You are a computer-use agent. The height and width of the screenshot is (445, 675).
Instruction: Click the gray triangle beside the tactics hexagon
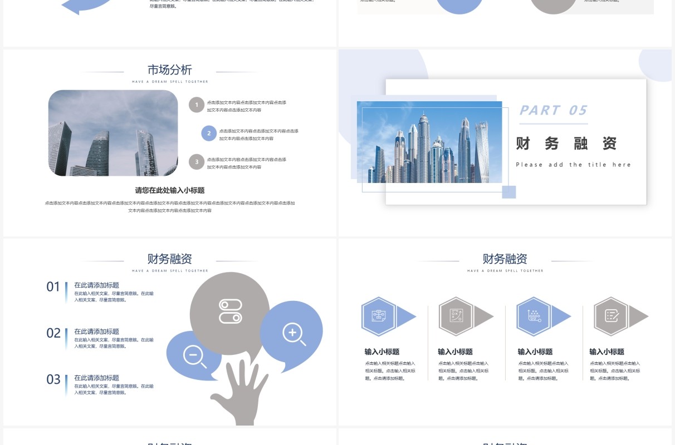(x=483, y=317)
